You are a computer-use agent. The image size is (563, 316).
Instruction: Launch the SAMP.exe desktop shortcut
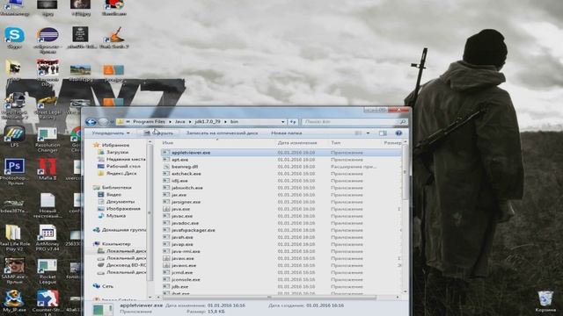[x=14, y=270]
